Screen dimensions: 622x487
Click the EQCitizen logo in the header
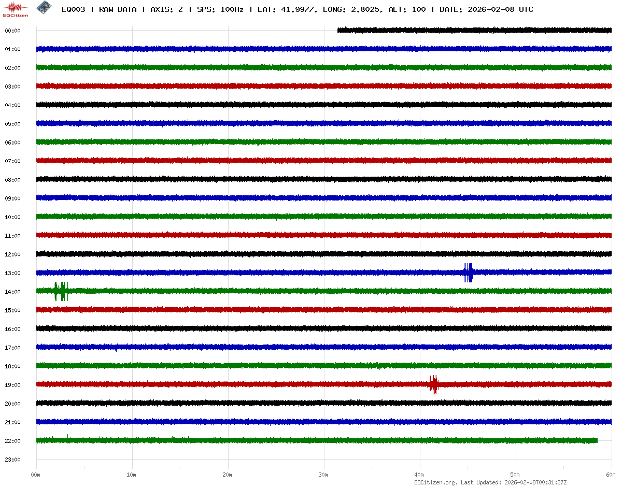[x=16, y=9]
